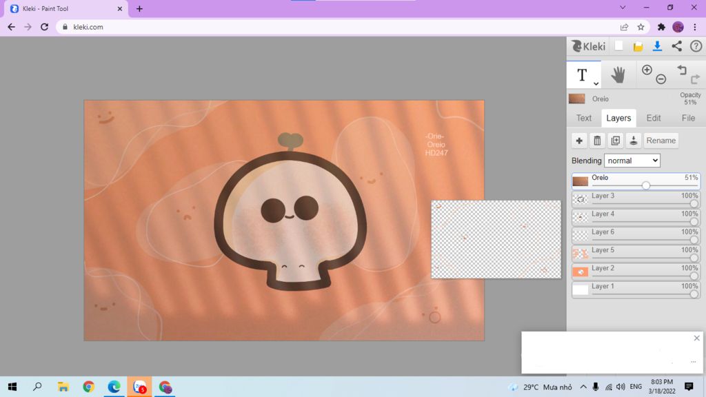Expand the tool selection chevron
706x397 pixels.
pyautogui.click(x=596, y=83)
